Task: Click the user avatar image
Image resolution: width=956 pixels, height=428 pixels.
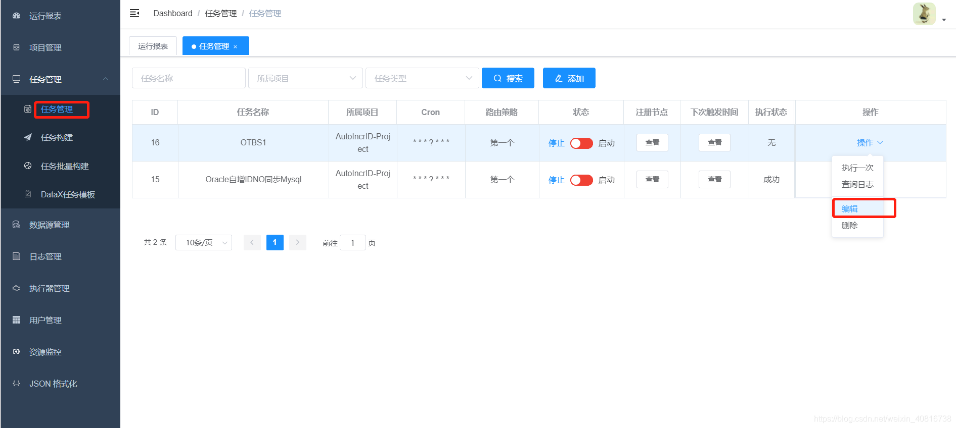Action: (x=924, y=14)
